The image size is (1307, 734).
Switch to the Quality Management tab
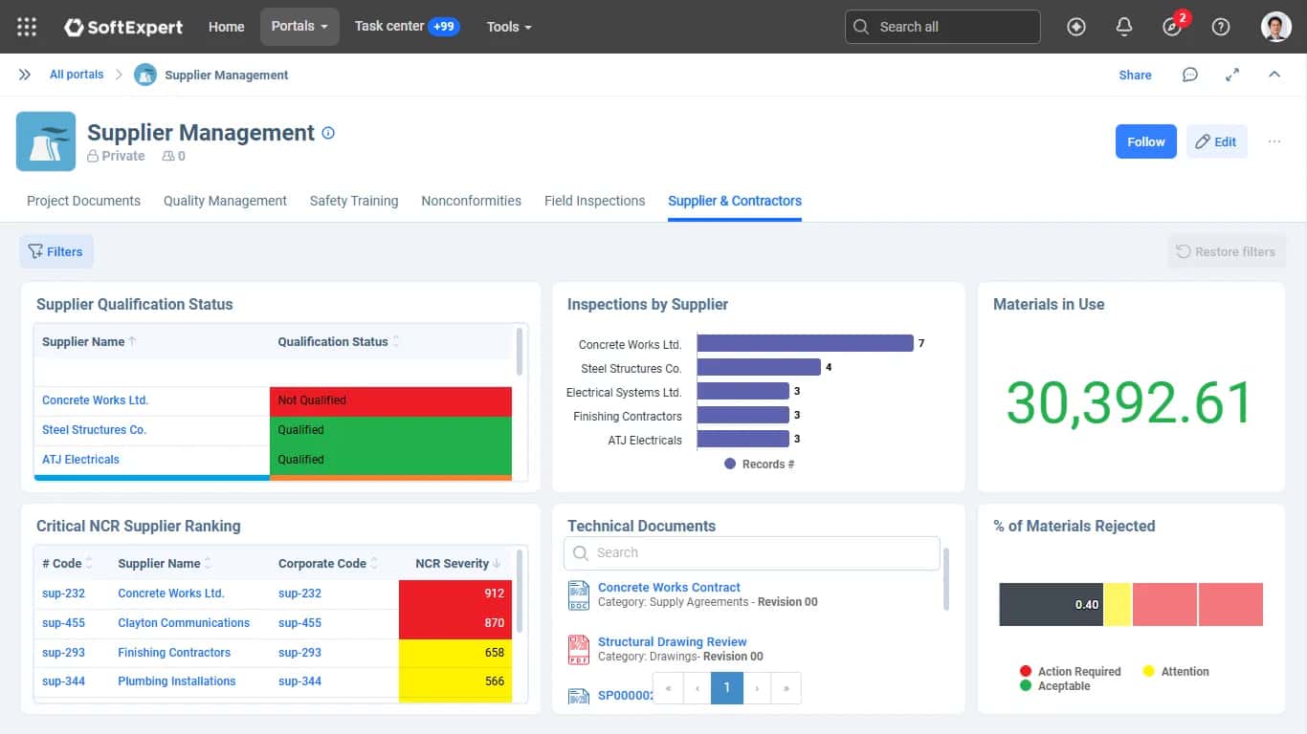click(x=225, y=201)
